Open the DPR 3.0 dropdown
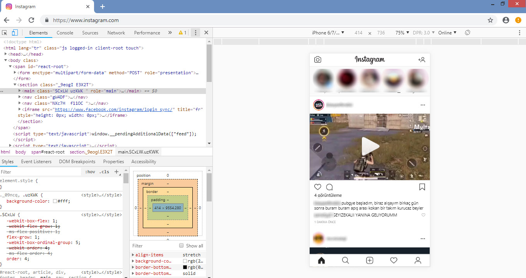The image size is (526, 278). click(424, 33)
